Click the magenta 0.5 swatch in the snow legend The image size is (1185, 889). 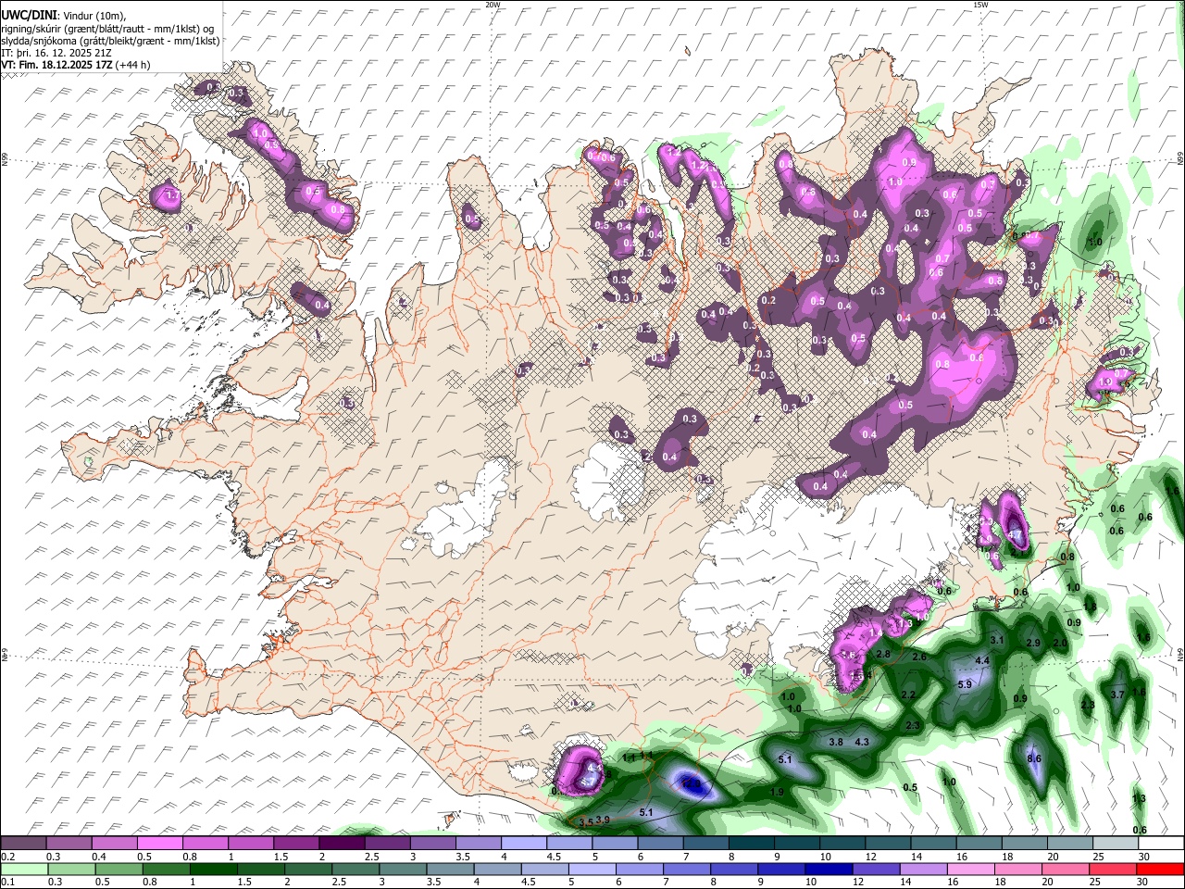coord(159,843)
